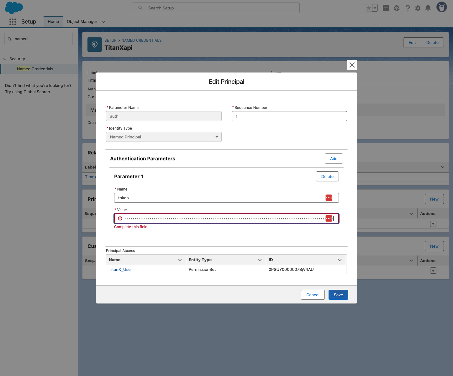Open the Identity Type dropdown

click(164, 137)
